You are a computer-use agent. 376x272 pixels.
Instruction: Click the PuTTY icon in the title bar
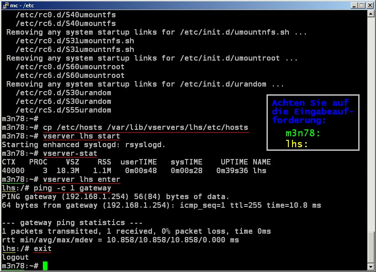[5, 5]
